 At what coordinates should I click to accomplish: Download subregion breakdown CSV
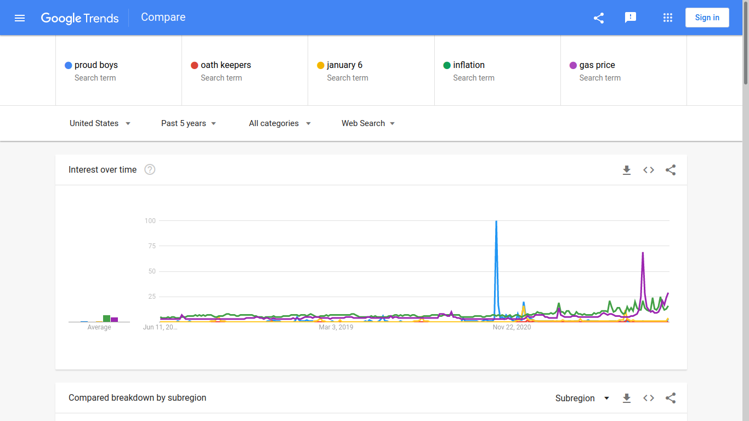coord(627,398)
